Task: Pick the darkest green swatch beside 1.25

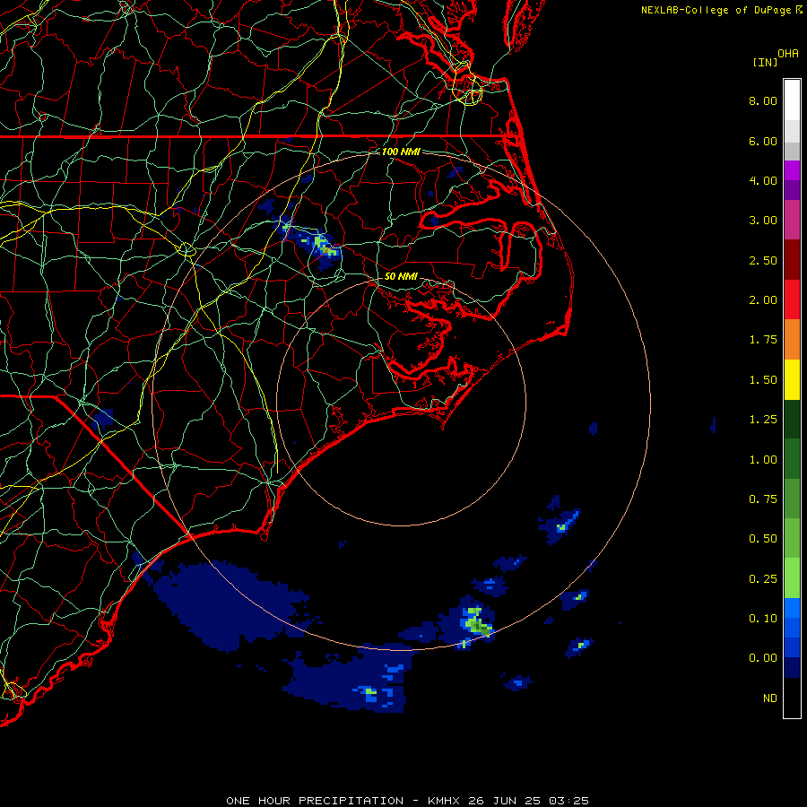Action: pos(792,419)
